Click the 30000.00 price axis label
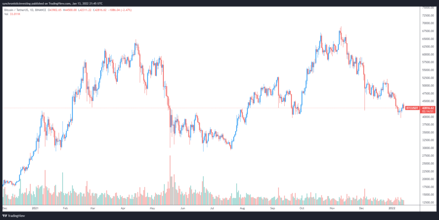439x220 pixels. pos(428,148)
